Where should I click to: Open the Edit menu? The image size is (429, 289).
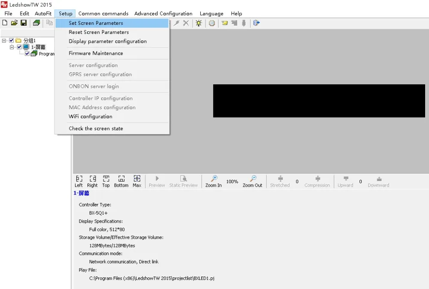(x=24, y=13)
